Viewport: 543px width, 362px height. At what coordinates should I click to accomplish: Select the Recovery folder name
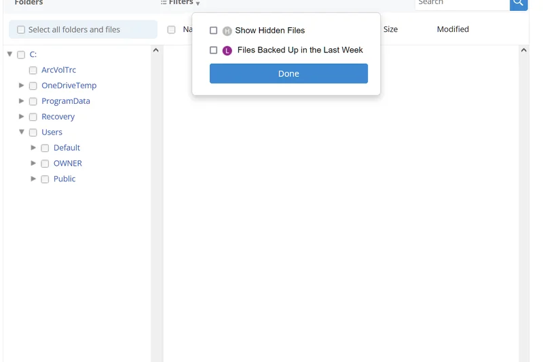[58, 117]
